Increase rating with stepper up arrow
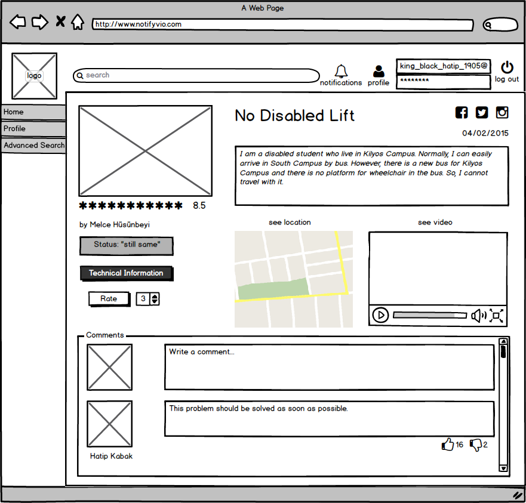This screenshot has height=503, width=526. pyautogui.click(x=155, y=296)
